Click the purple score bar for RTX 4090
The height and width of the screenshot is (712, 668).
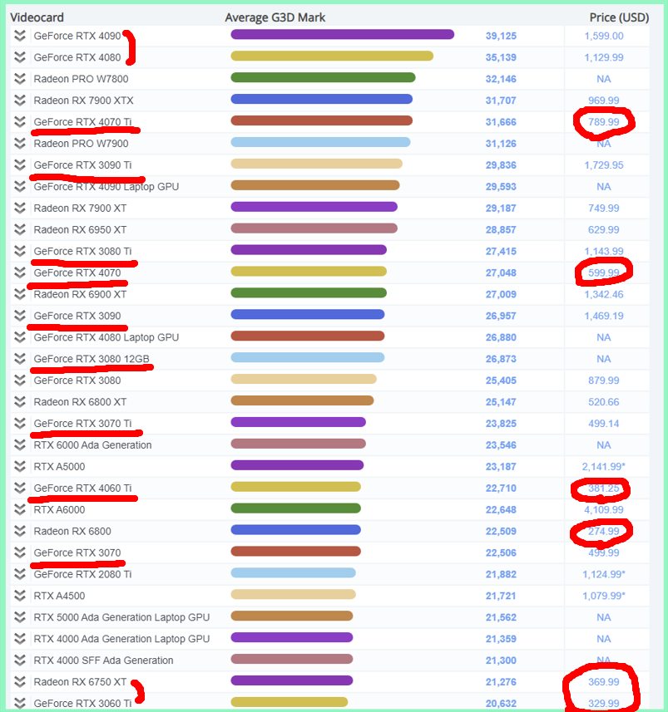click(x=343, y=35)
